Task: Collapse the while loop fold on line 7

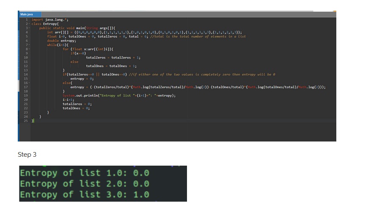Action: 29,45
